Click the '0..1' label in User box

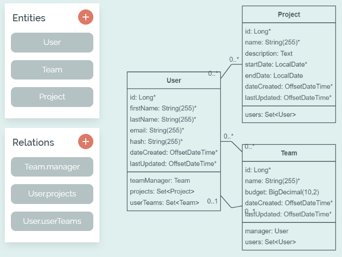(x=212, y=201)
